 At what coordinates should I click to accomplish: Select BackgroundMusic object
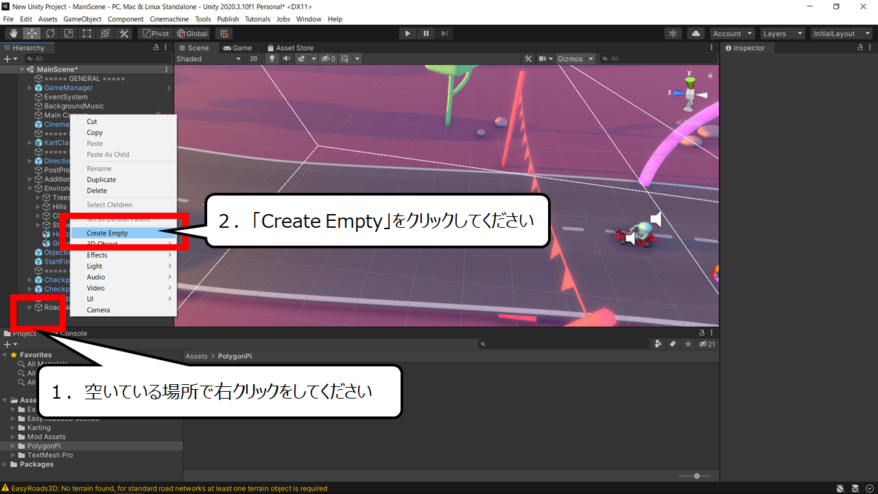(x=74, y=106)
